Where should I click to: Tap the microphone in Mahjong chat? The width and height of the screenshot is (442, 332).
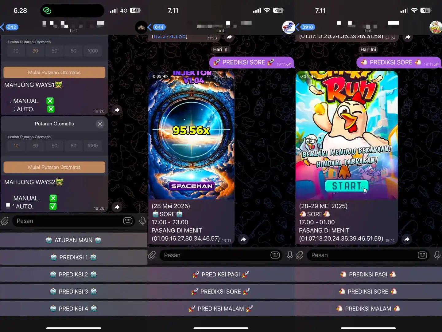[x=142, y=221]
